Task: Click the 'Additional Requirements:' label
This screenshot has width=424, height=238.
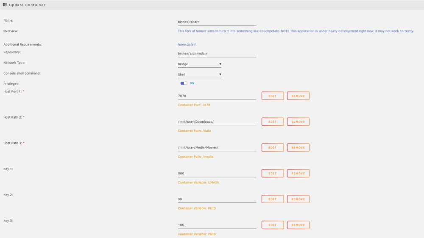Action: (x=22, y=44)
